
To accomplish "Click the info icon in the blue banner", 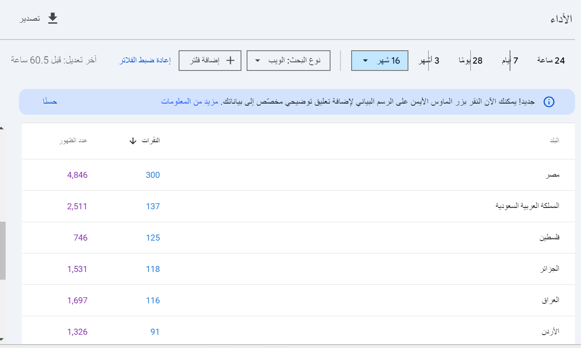I will point(549,102).
